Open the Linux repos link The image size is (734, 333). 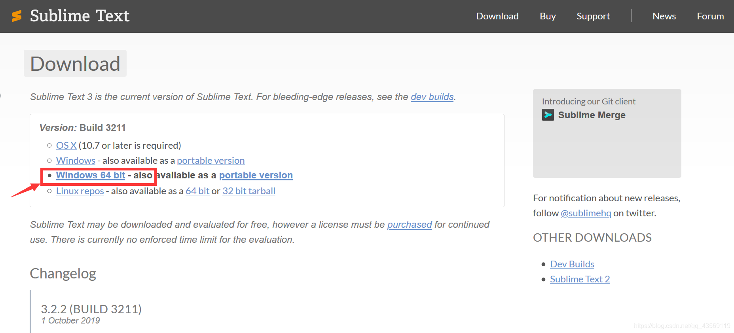point(80,191)
